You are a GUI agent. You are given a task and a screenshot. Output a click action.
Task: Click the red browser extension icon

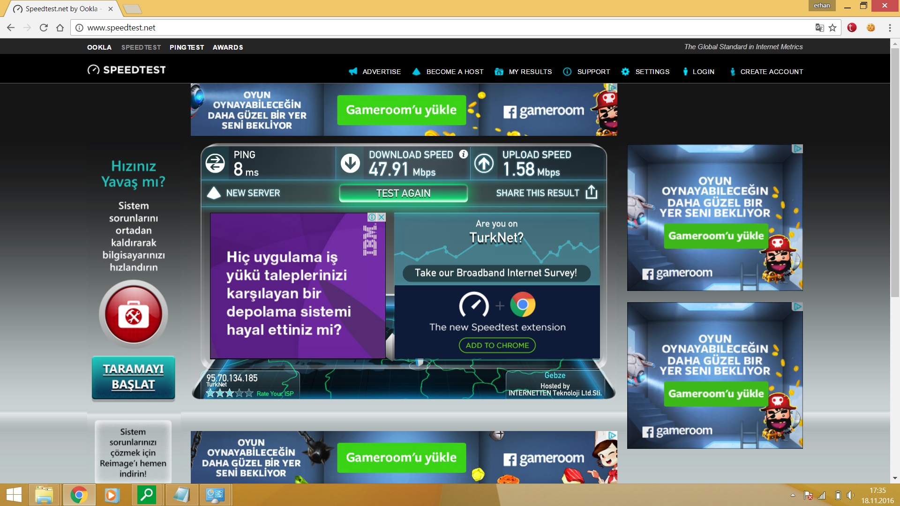852,28
